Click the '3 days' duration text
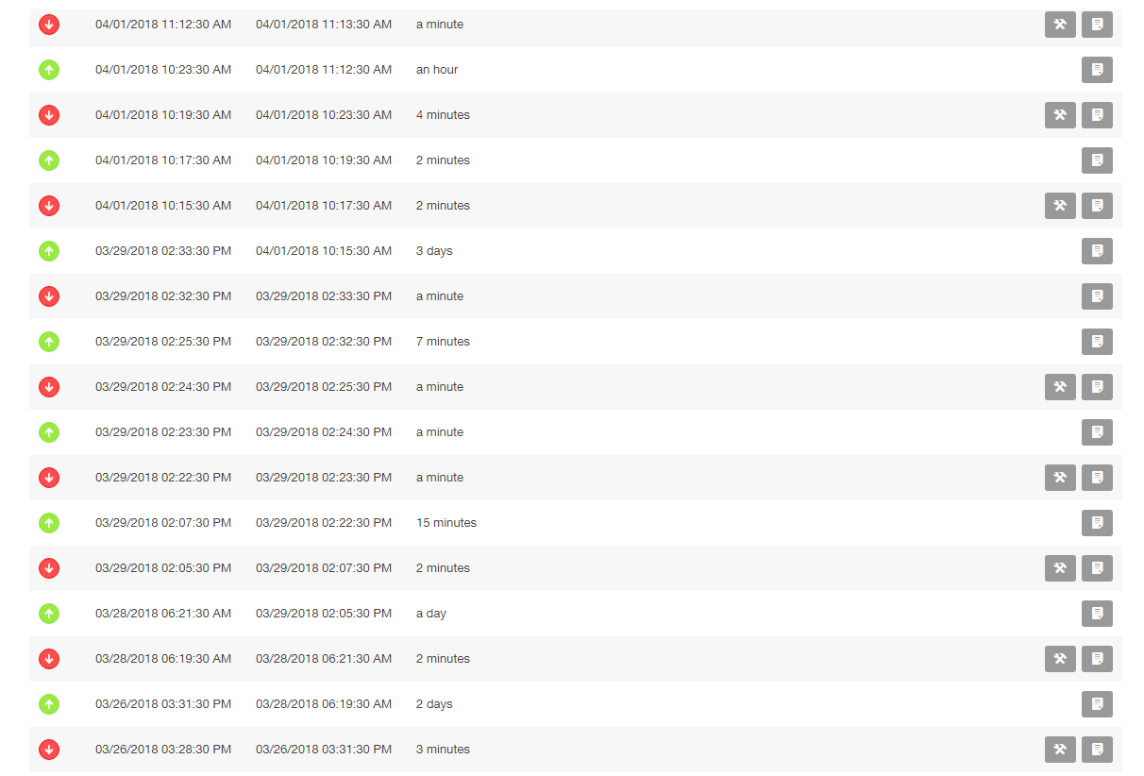Image resolution: width=1144 pixels, height=776 pixels. [x=434, y=251]
